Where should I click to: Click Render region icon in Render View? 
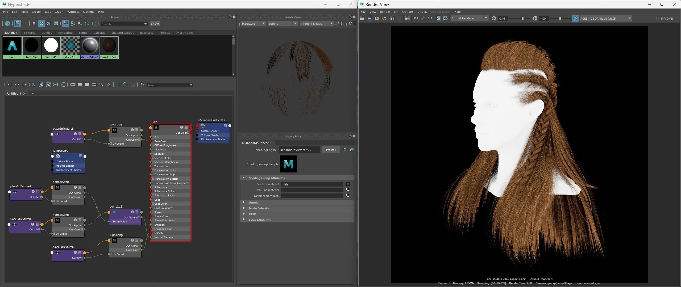(x=369, y=18)
